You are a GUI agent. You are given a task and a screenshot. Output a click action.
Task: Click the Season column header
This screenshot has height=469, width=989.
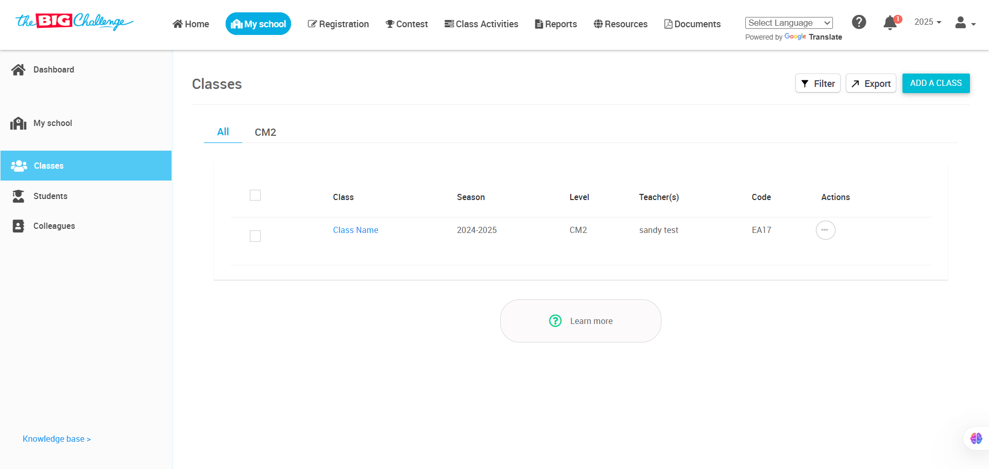tap(471, 197)
